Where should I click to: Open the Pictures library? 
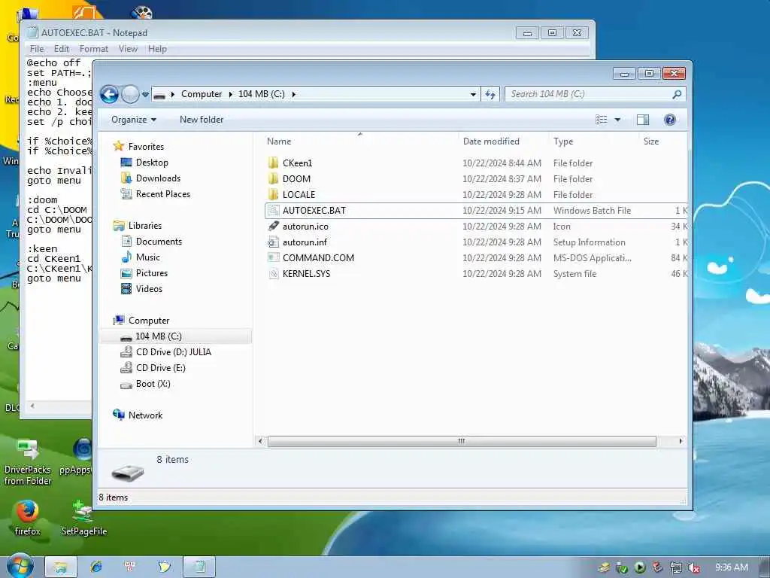[x=152, y=272]
